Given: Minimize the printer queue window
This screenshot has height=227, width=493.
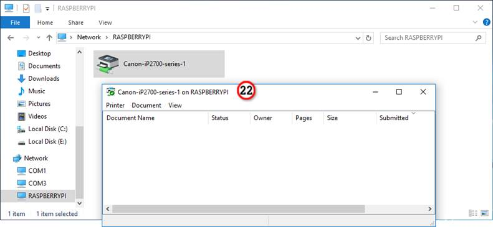Looking at the screenshot, I should 375,92.
